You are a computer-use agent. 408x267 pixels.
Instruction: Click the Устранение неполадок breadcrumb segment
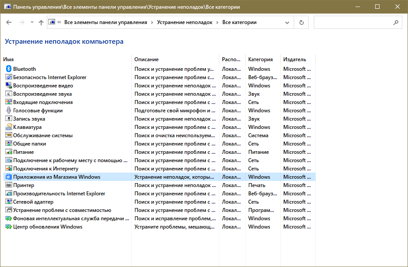coord(184,22)
